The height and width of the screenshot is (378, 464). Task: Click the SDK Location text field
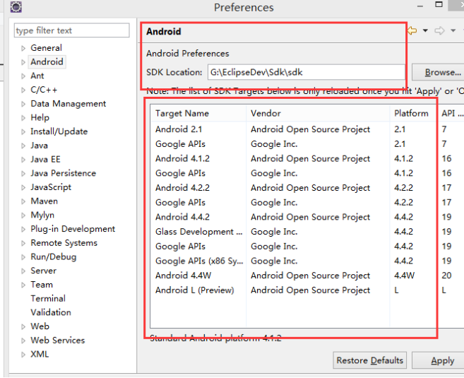click(x=307, y=72)
